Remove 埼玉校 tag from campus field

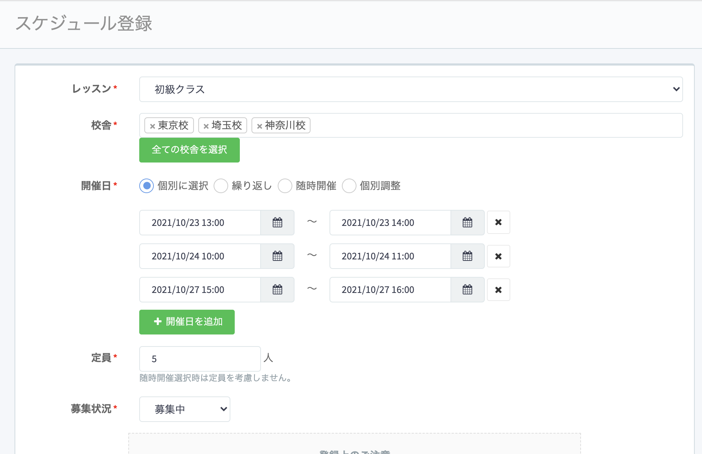206,126
